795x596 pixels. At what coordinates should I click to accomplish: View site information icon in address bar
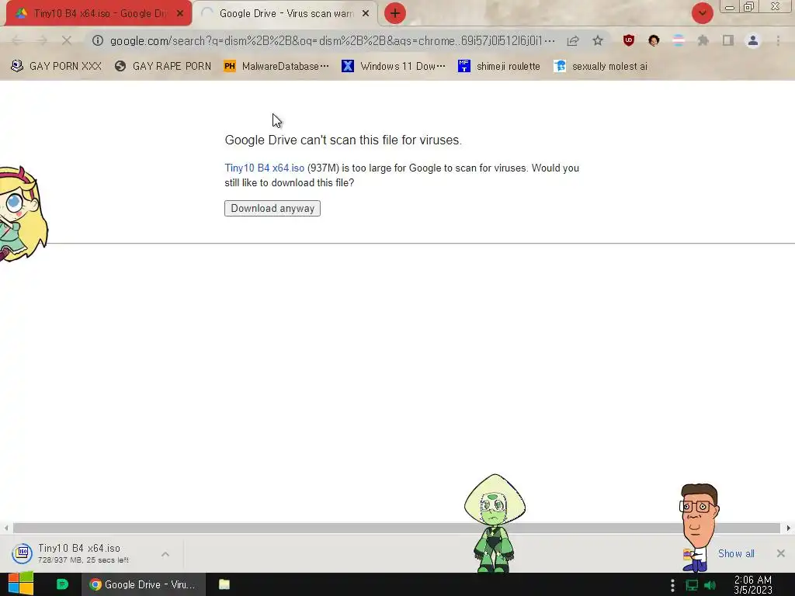(x=97, y=40)
